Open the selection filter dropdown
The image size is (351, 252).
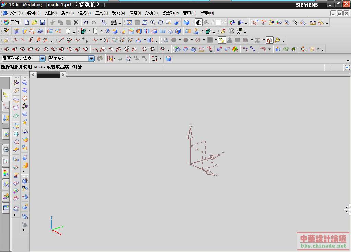tap(43, 59)
